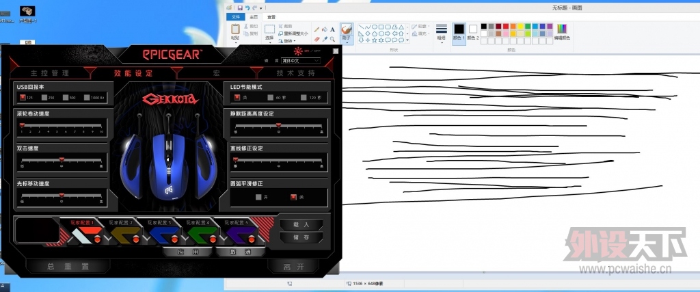Open the language dropdown in EpicGear

pyautogui.click(x=301, y=60)
